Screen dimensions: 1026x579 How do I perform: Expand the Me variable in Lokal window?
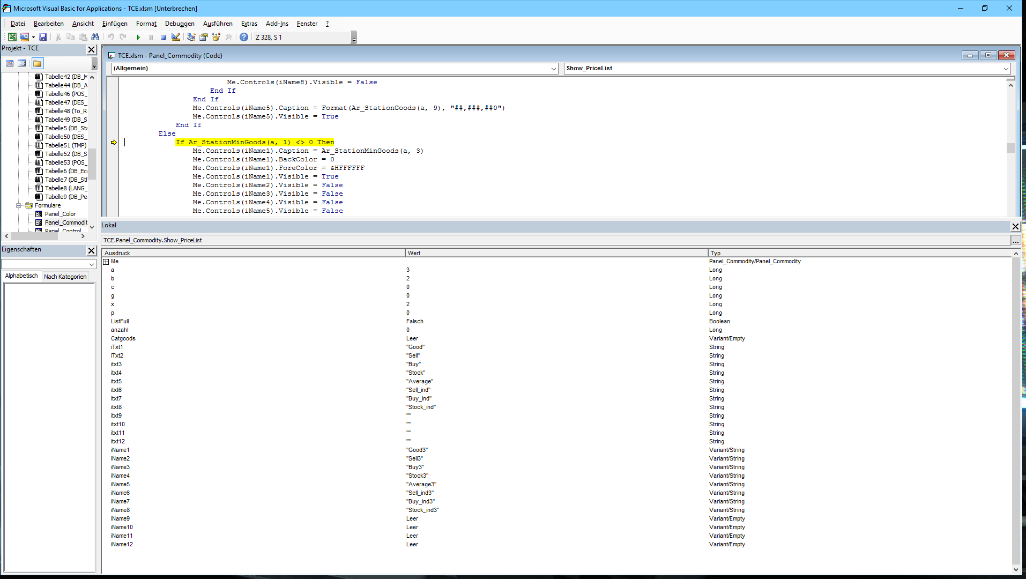click(x=106, y=262)
